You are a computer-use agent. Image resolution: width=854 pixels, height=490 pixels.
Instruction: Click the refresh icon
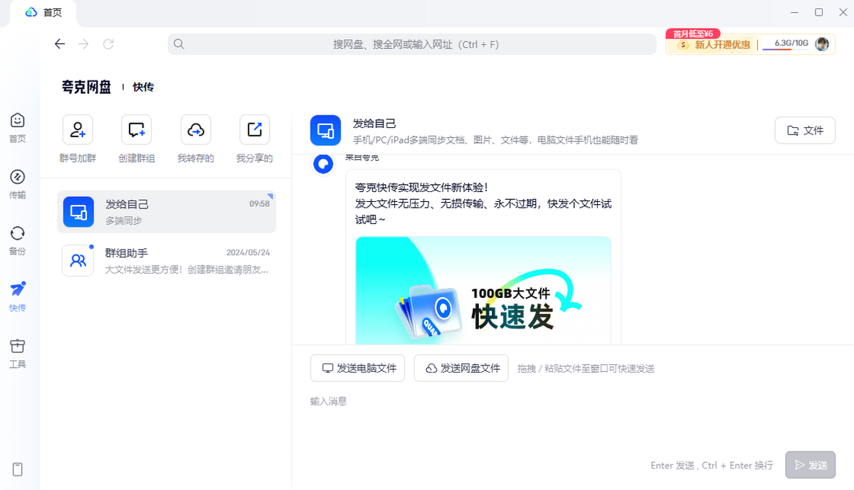[108, 44]
